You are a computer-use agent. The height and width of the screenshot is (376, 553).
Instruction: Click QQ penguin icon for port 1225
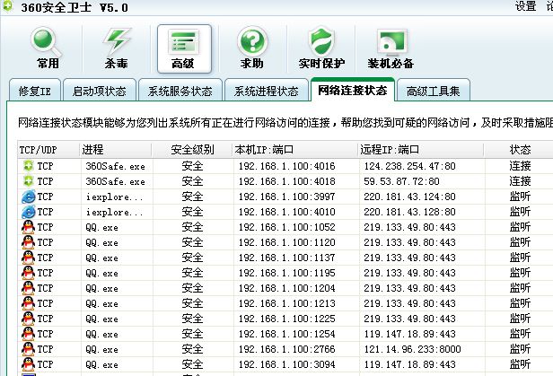tap(28, 319)
